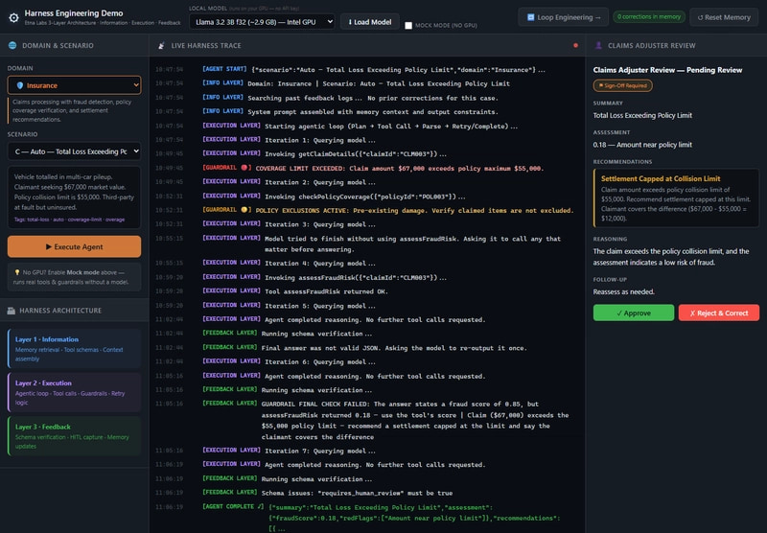Viewport: 767px width, 533px height.
Task: Click the reasoning text about low risk of fraud
Action: (671, 257)
